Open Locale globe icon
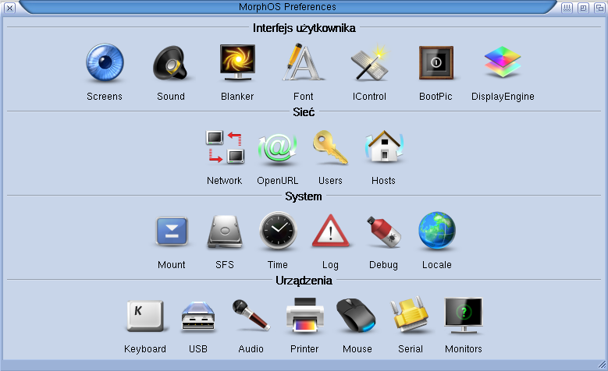Image resolution: width=608 pixels, height=371 pixels. click(437, 231)
